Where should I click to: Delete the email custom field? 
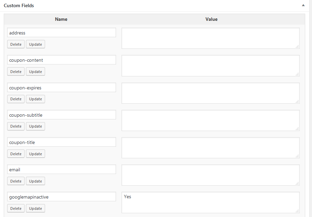16,181
